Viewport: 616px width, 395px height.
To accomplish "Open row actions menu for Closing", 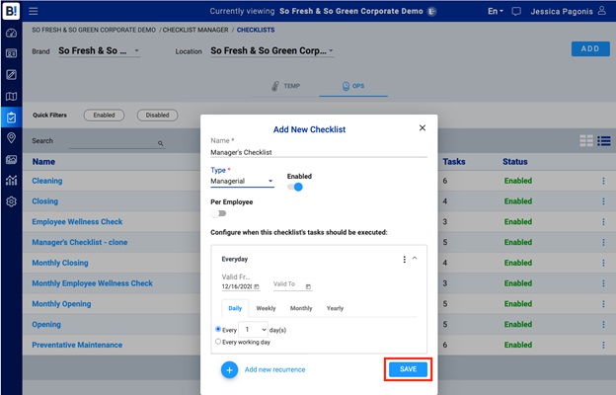I will click(603, 201).
